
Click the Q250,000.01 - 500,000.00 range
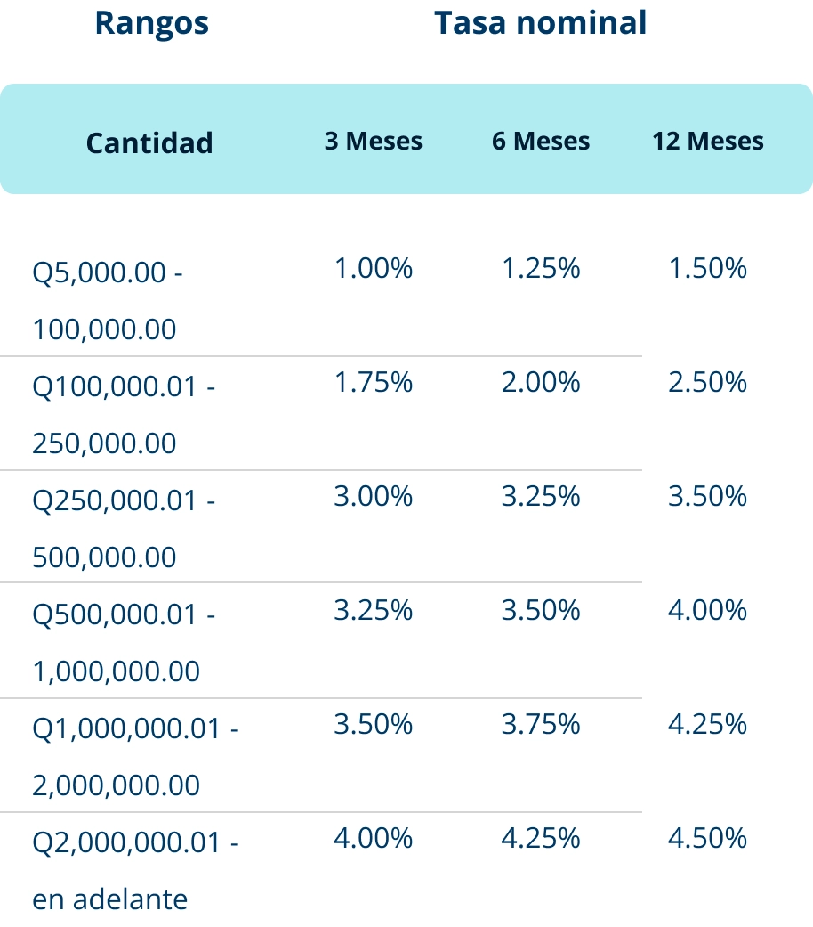(124, 529)
